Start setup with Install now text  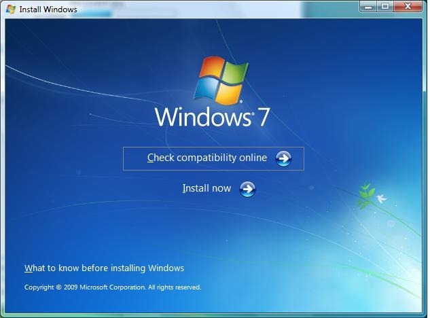[x=207, y=188]
